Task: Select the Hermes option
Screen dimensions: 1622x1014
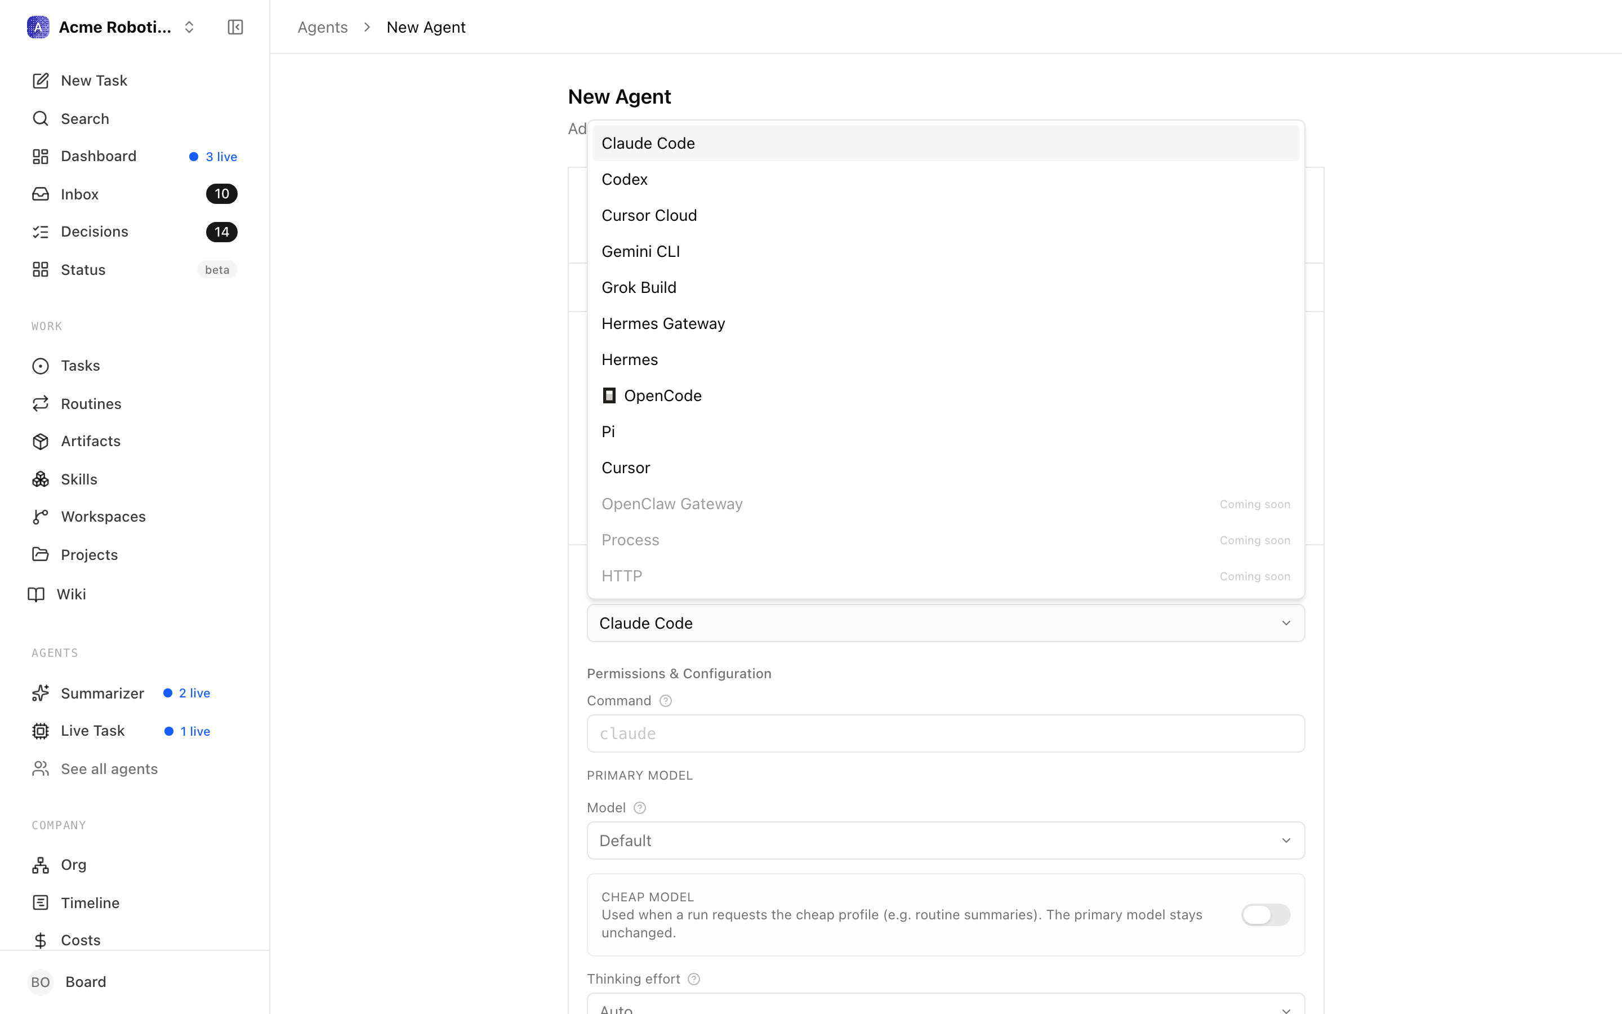Action: [946, 359]
